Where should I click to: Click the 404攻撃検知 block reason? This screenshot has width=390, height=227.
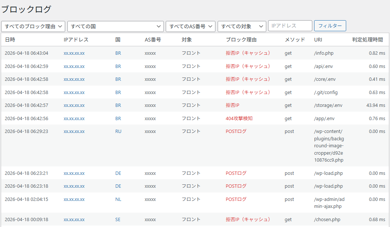tap(239, 118)
